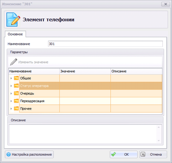Image resolution: width=172 pixels, height=163 pixels.
Task: Click the cross icon on Отмена
Action: (143, 154)
